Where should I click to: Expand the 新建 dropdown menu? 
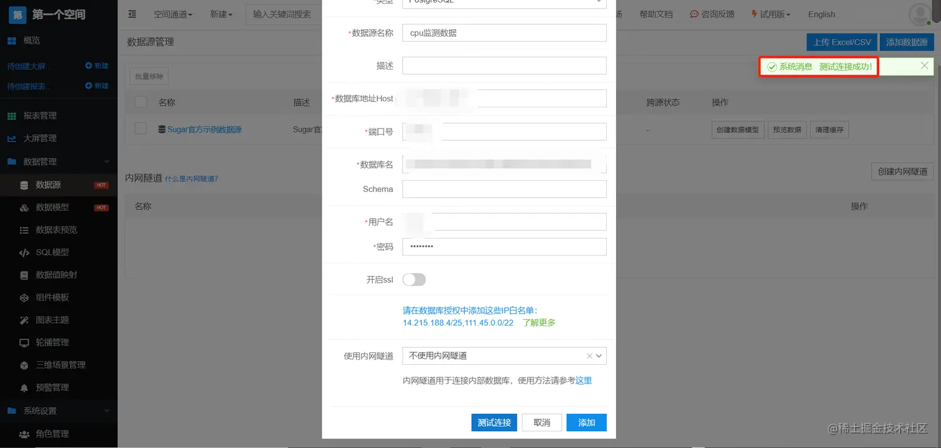pyautogui.click(x=221, y=14)
